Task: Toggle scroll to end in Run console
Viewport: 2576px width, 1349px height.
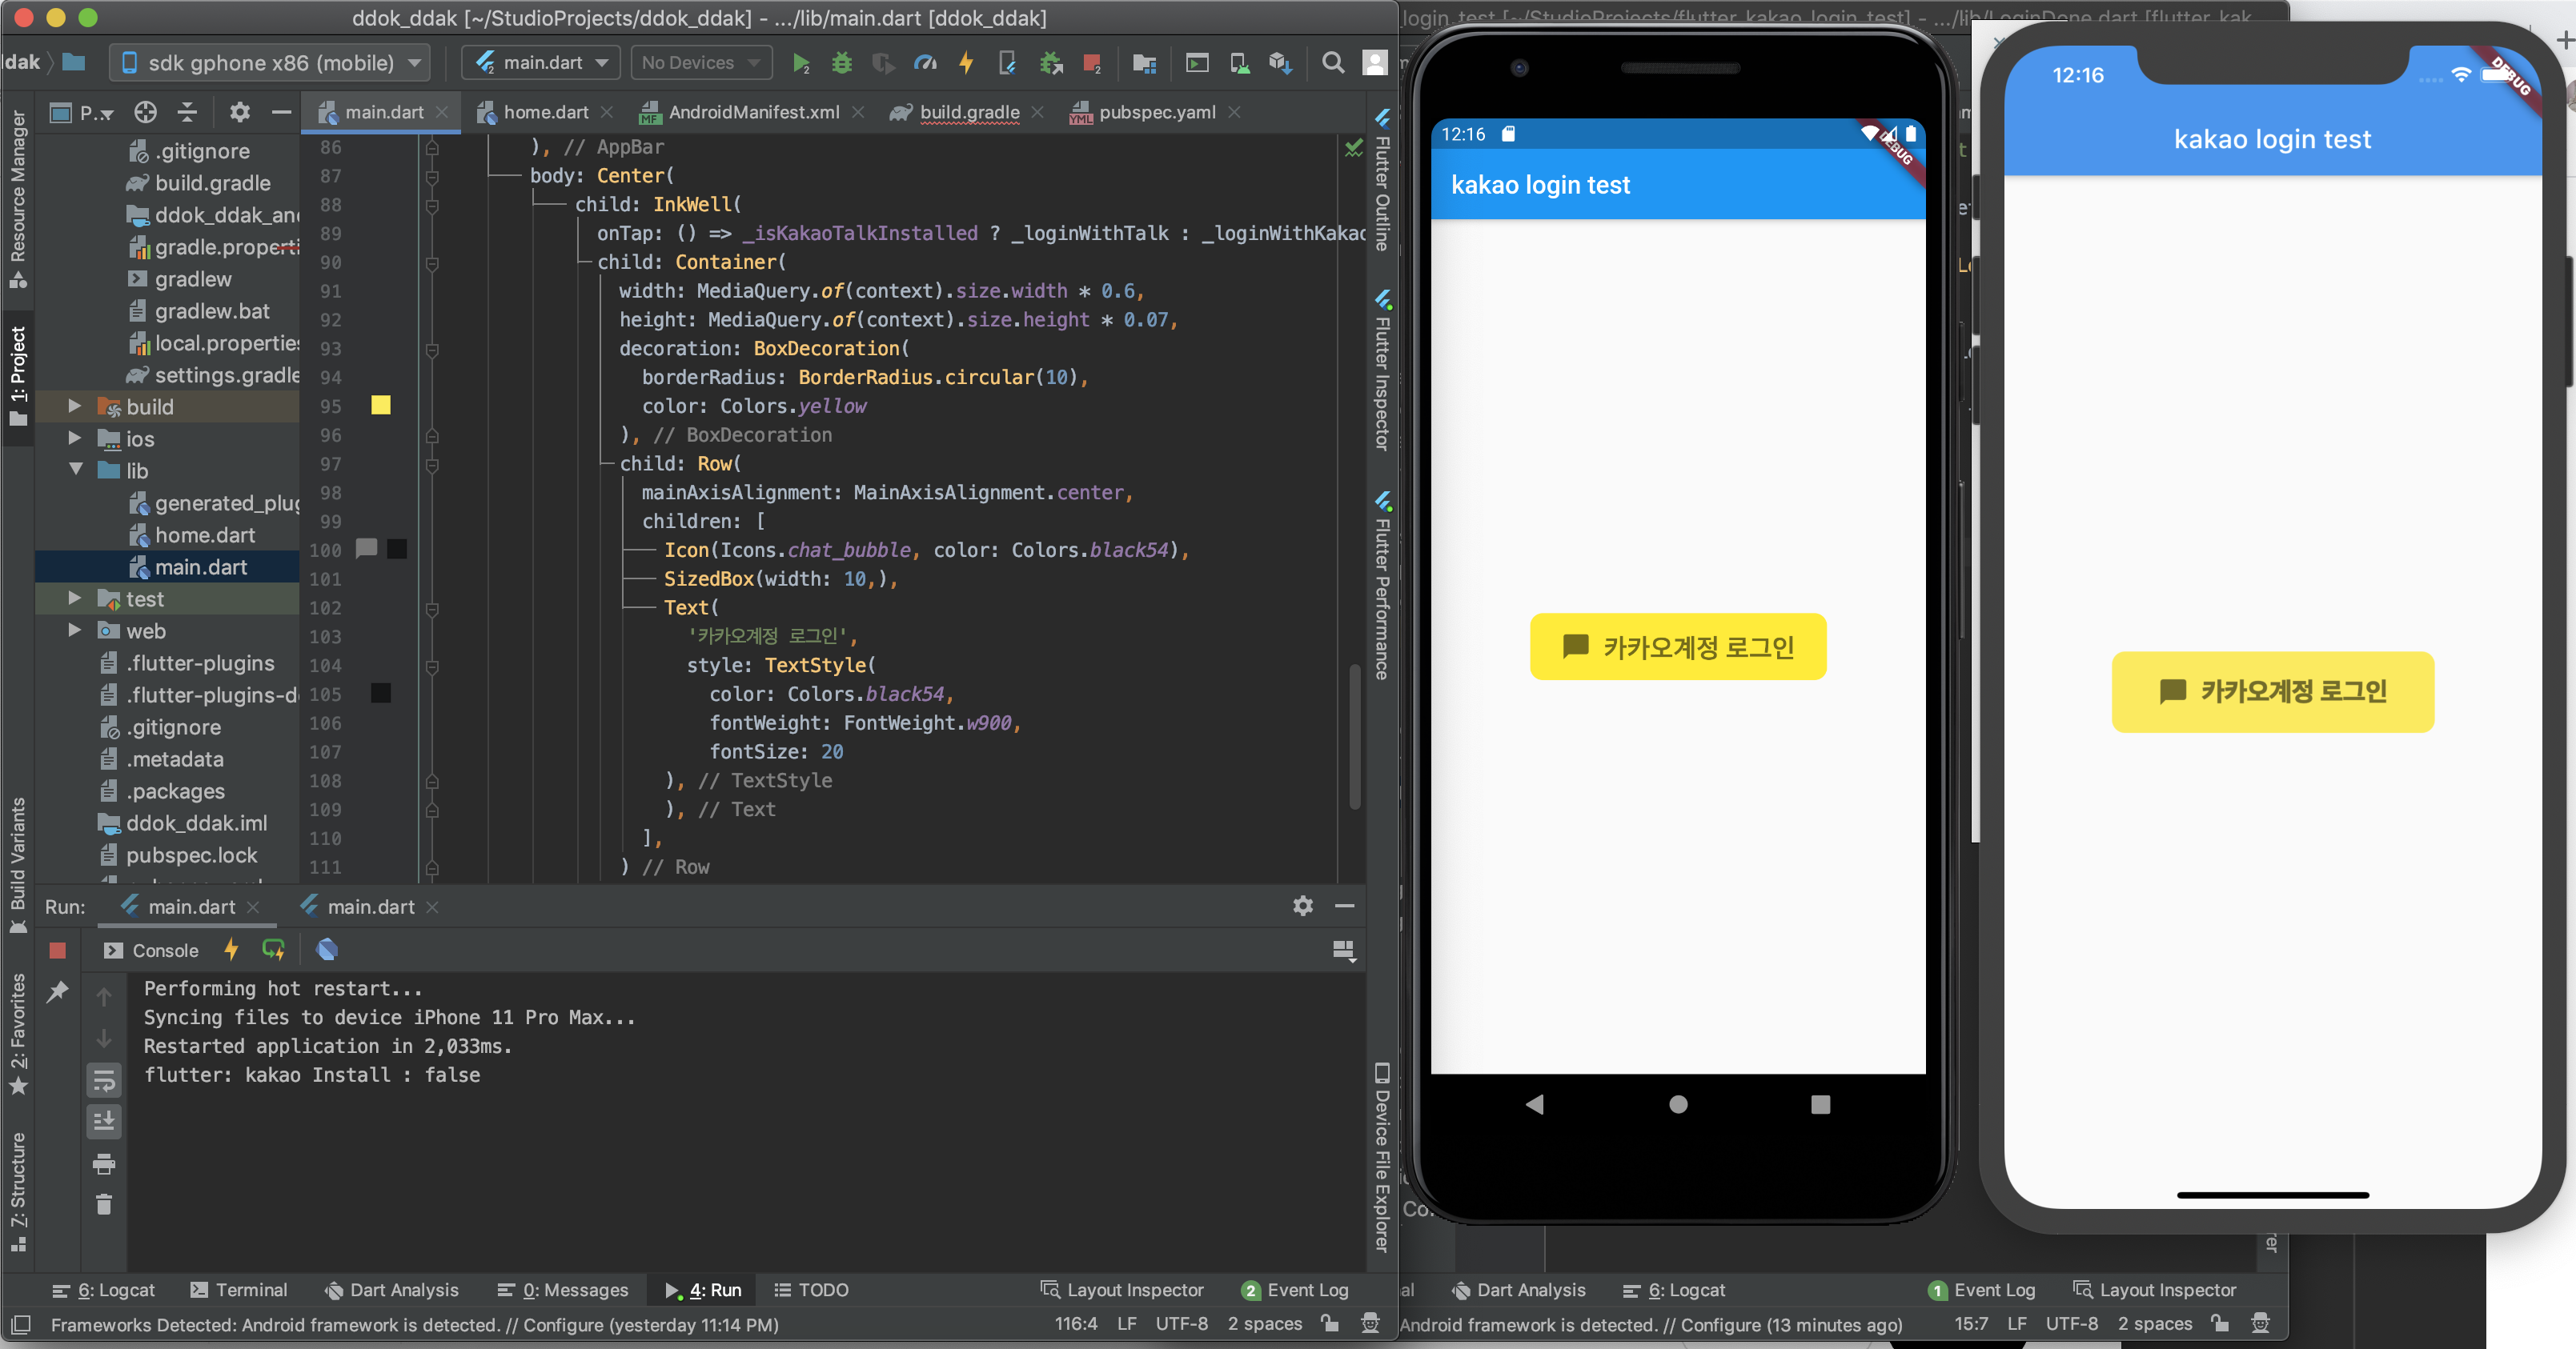Action: (104, 1121)
